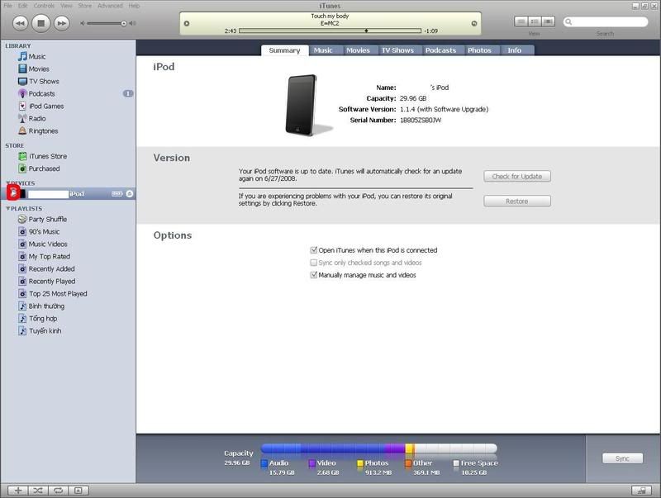
Task: Click the Restore button
Action: tap(517, 201)
